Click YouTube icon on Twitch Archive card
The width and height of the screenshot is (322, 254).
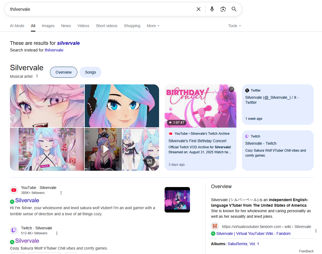(x=171, y=134)
